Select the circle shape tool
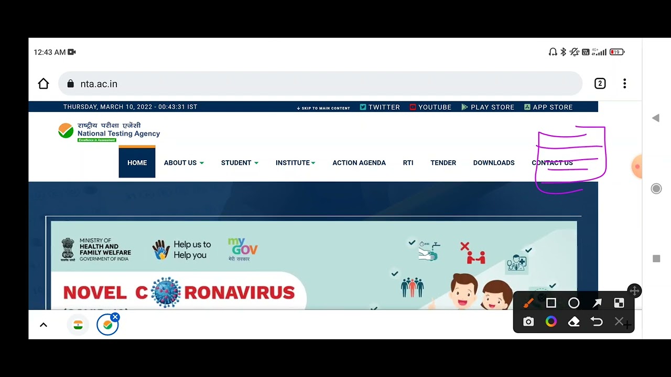Viewport: 671px width, 377px height. click(574, 303)
